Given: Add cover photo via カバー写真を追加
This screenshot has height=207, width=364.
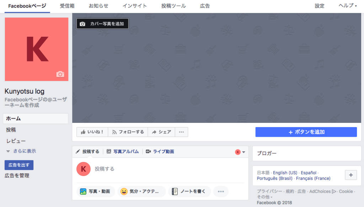Looking at the screenshot, I should (102, 24).
